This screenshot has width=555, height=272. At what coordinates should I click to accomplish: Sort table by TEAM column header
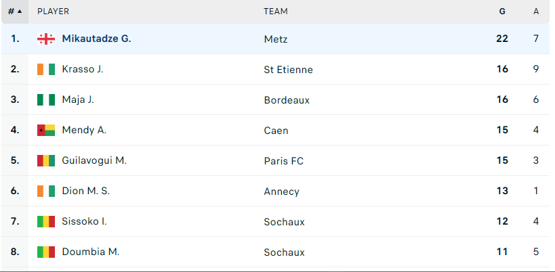click(x=276, y=12)
